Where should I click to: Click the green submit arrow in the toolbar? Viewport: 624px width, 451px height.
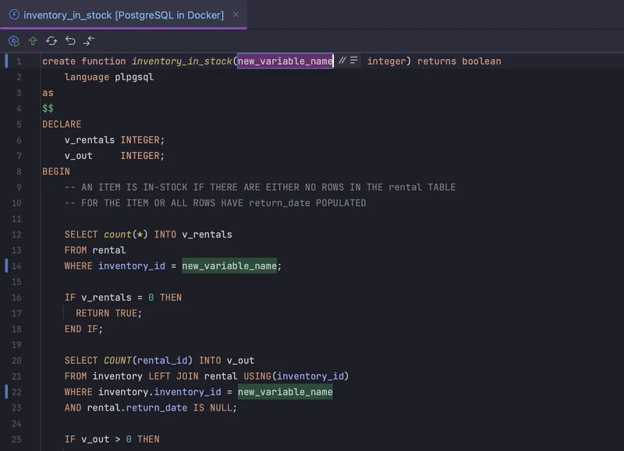point(32,41)
